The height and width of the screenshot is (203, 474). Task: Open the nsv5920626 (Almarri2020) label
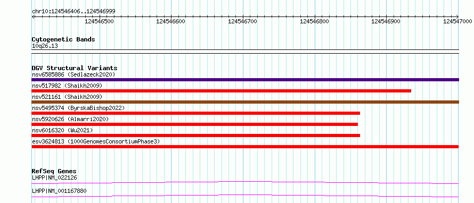(70, 119)
